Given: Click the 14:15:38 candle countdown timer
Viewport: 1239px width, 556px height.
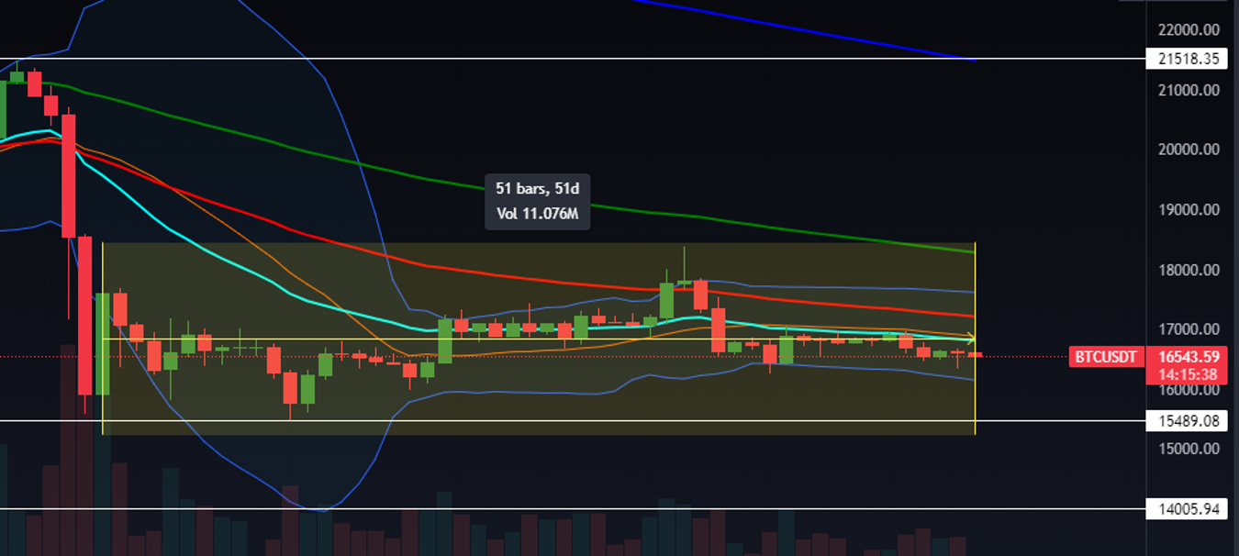Looking at the screenshot, I should point(1187,374).
